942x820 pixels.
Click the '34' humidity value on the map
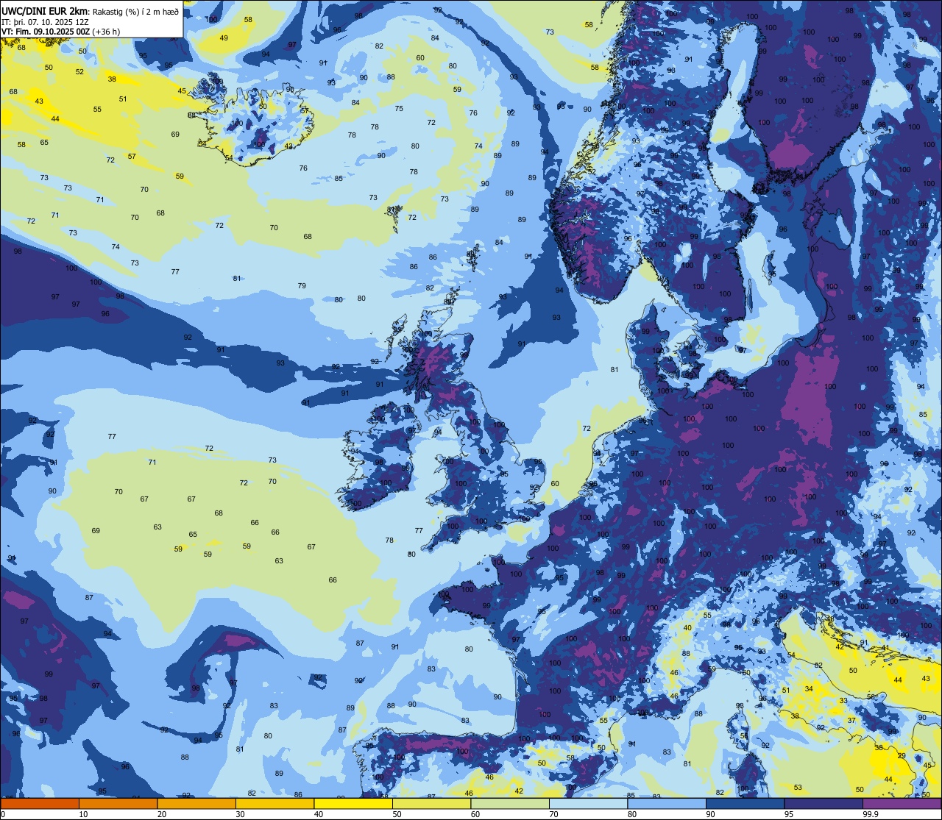[x=809, y=689]
